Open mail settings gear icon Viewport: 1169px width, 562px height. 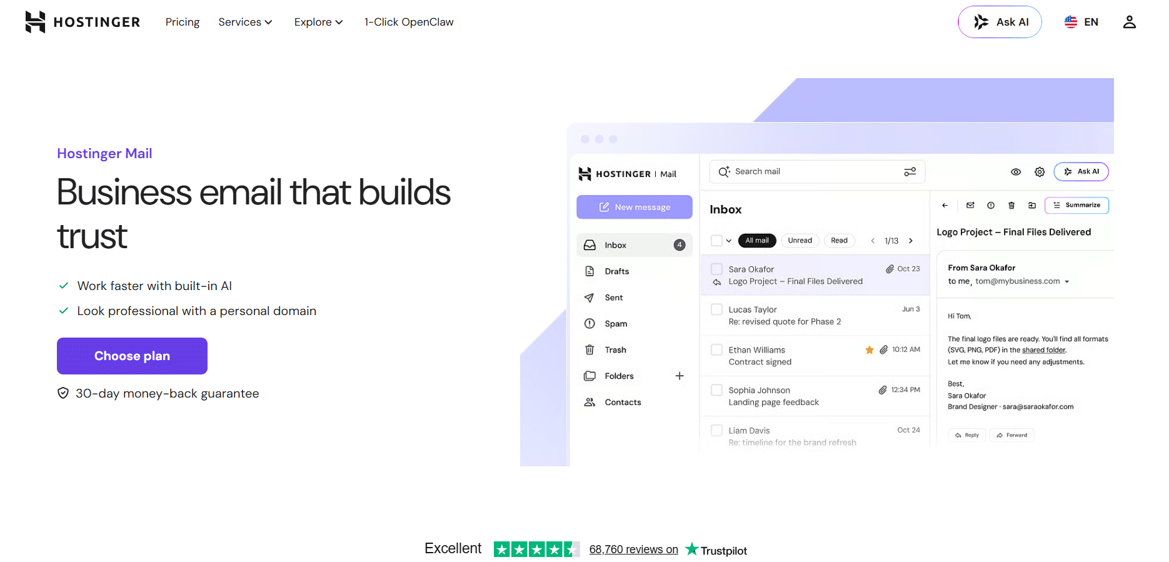1039,172
